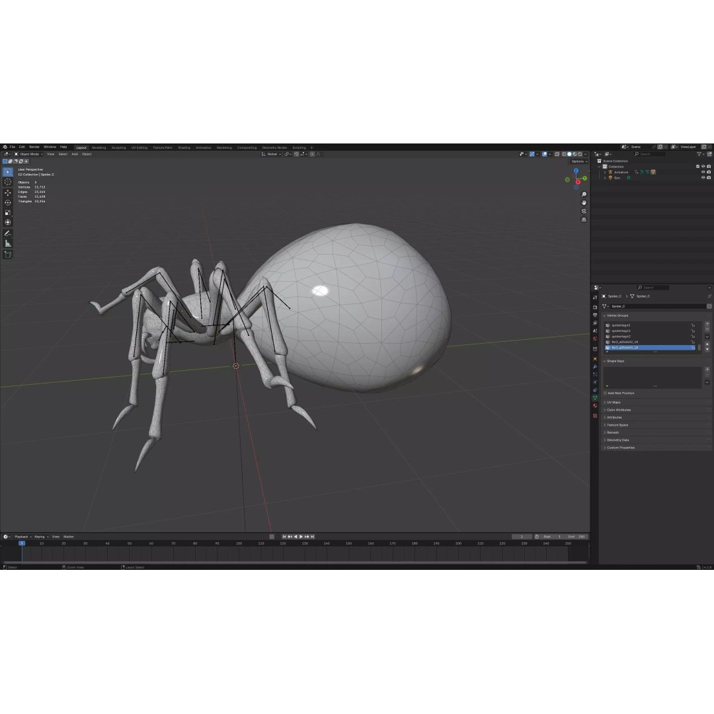Open the Physics properties tab
Screen dimensions: 714x714
coord(595,382)
